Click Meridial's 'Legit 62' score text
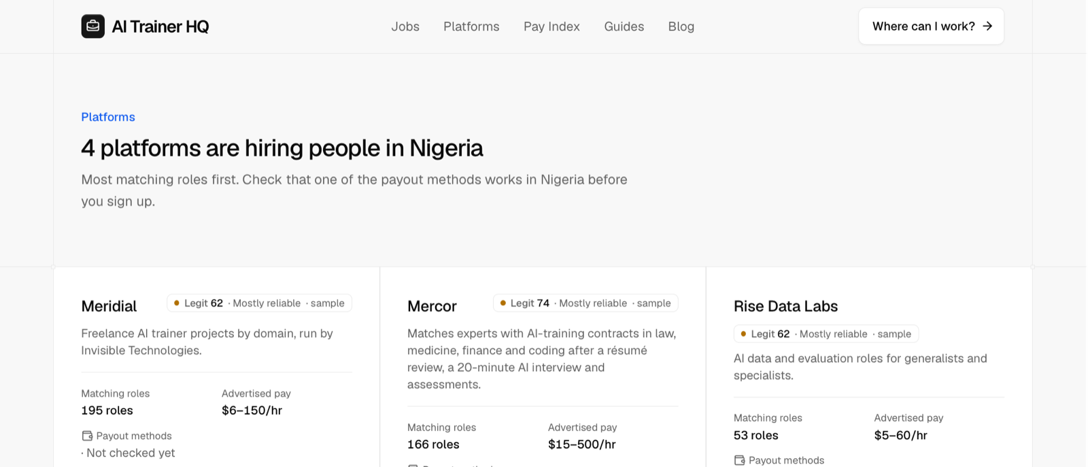Screen dimensions: 1088x467 (203, 303)
